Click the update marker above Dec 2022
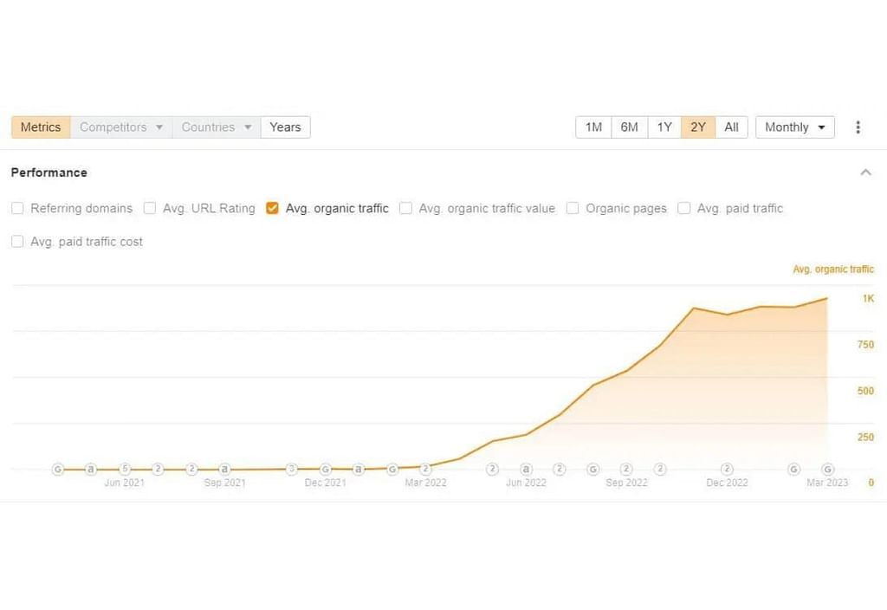Viewport: 887px width, 610px height. tap(727, 469)
